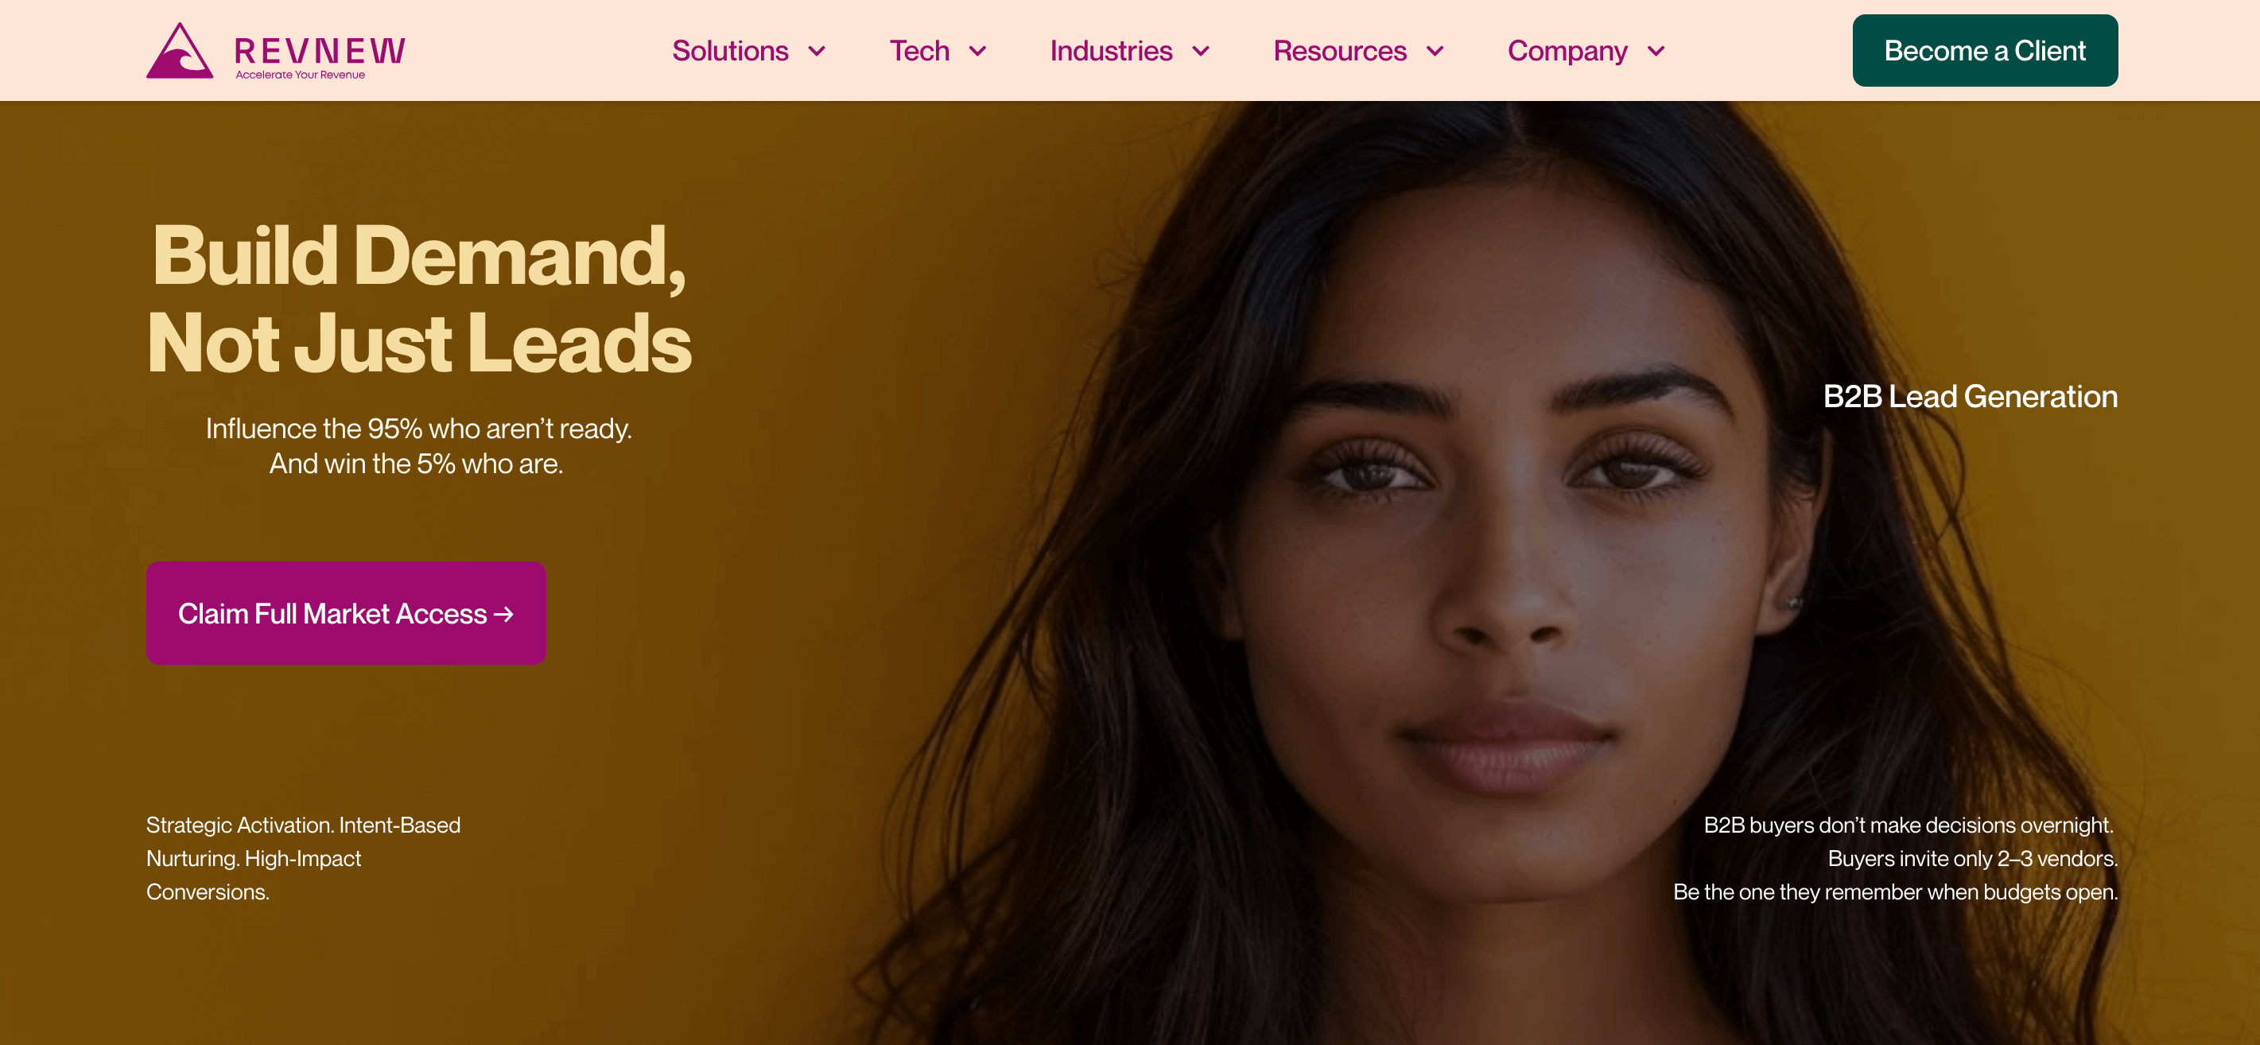Select the Strategic Activation paragraph text

(303, 858)
